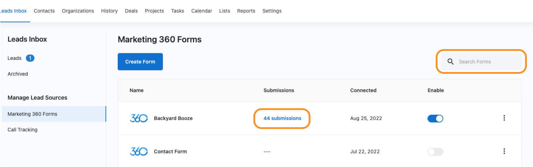The width and height of the screenshot is (533, 167).
Task: Click the Leads count badge
Action: tap(30, 58)
